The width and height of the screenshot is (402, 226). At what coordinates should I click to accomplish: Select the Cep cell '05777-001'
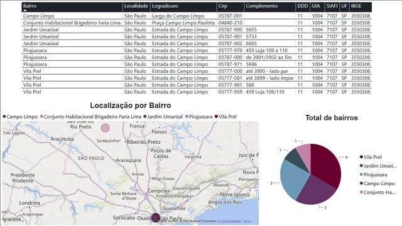click(231, 78)
